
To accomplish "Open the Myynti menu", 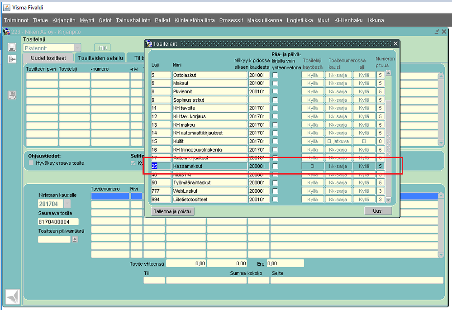I will coord(87,20).
